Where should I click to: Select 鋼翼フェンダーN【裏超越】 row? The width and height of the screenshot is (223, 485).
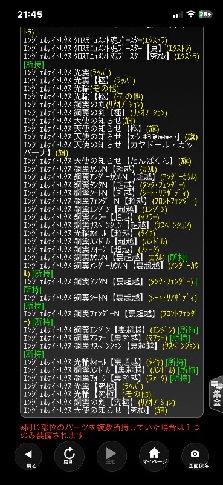(110, 318)
